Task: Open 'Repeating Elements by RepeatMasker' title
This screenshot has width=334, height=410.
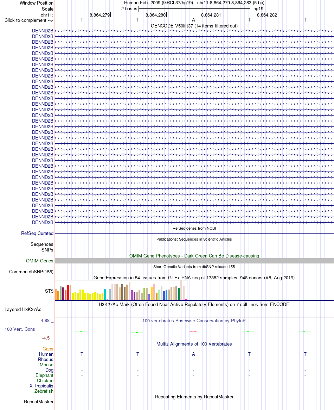Action: pyautogui.click(x=194, y=397)
